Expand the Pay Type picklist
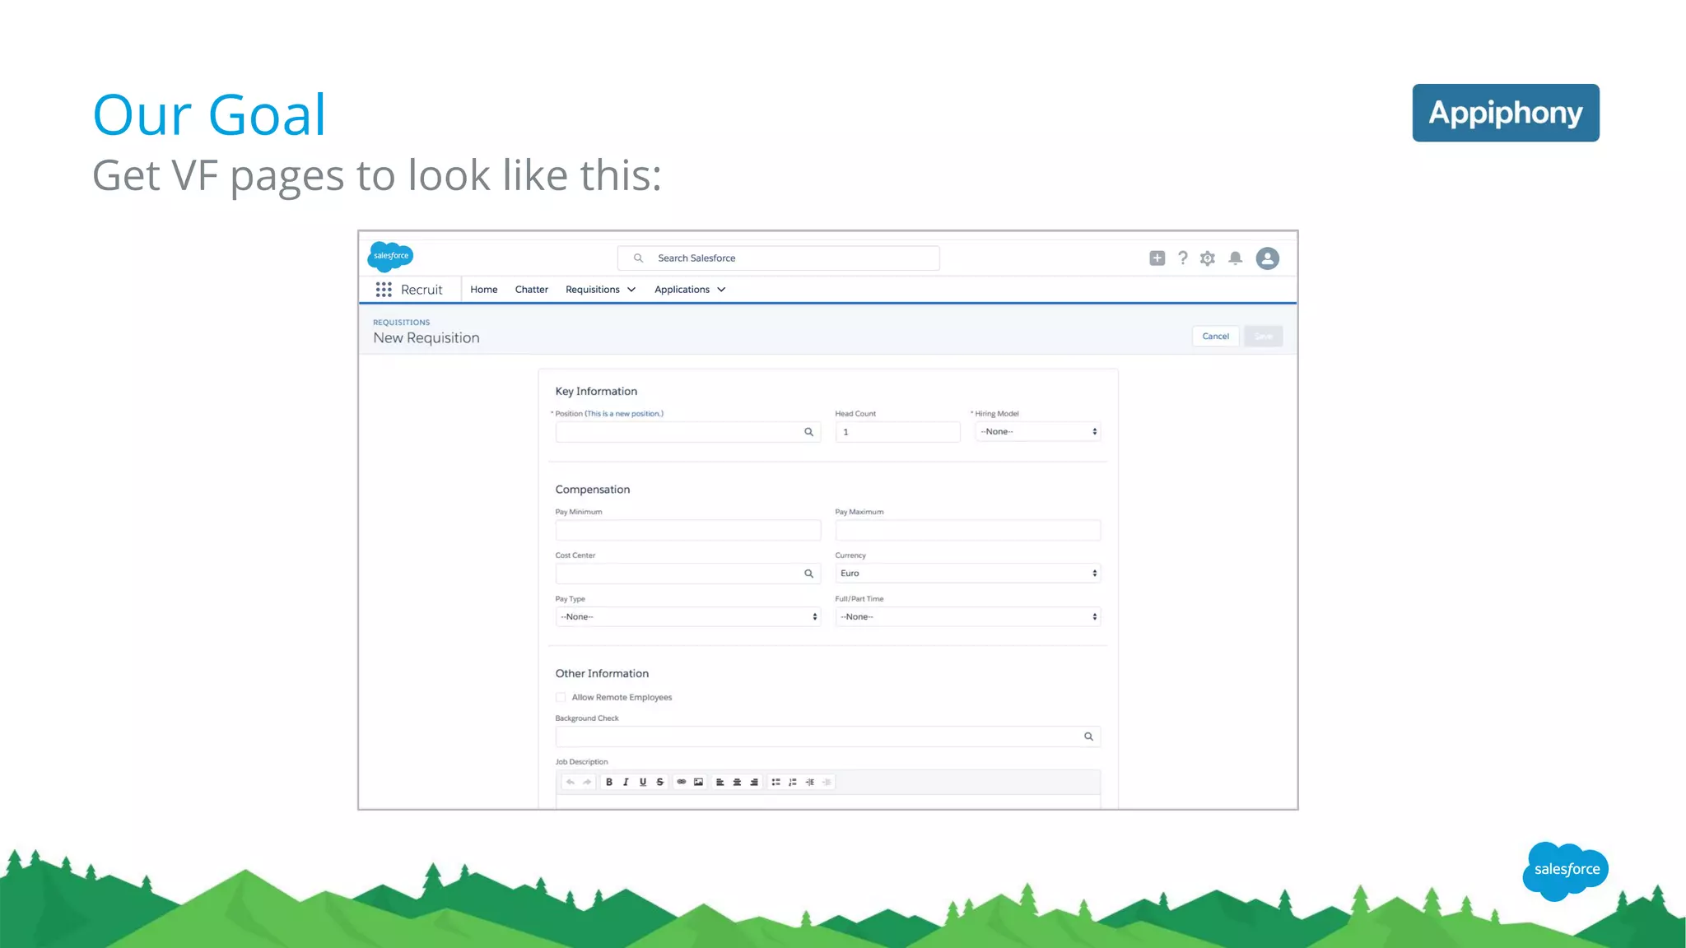1686x948 pixels. tap(687, 616)
